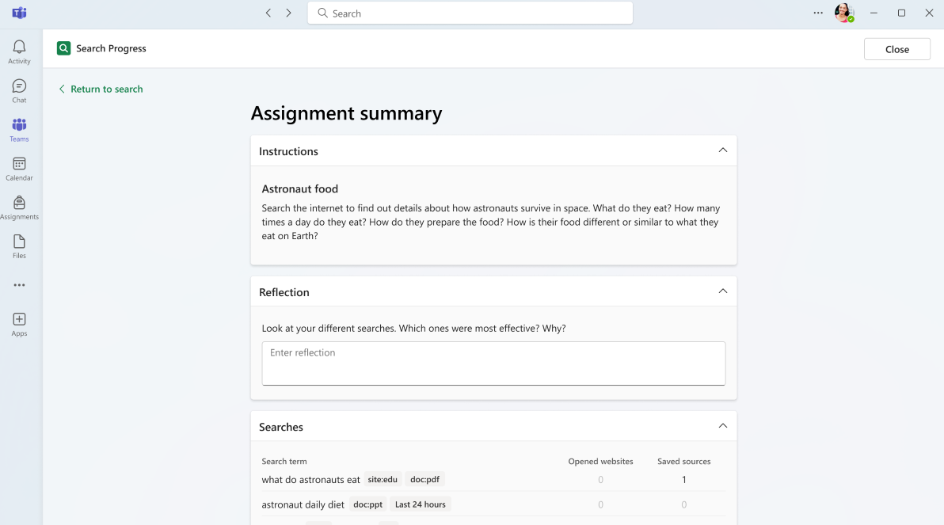Click the Astronaut food heading

pyautogui.click(x=300, y=188)
